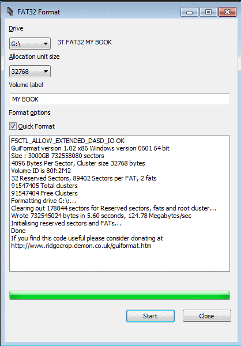Click the '3T FAT32 MY BOOK' drive description

pyautogui.click(x=85, y=42)
